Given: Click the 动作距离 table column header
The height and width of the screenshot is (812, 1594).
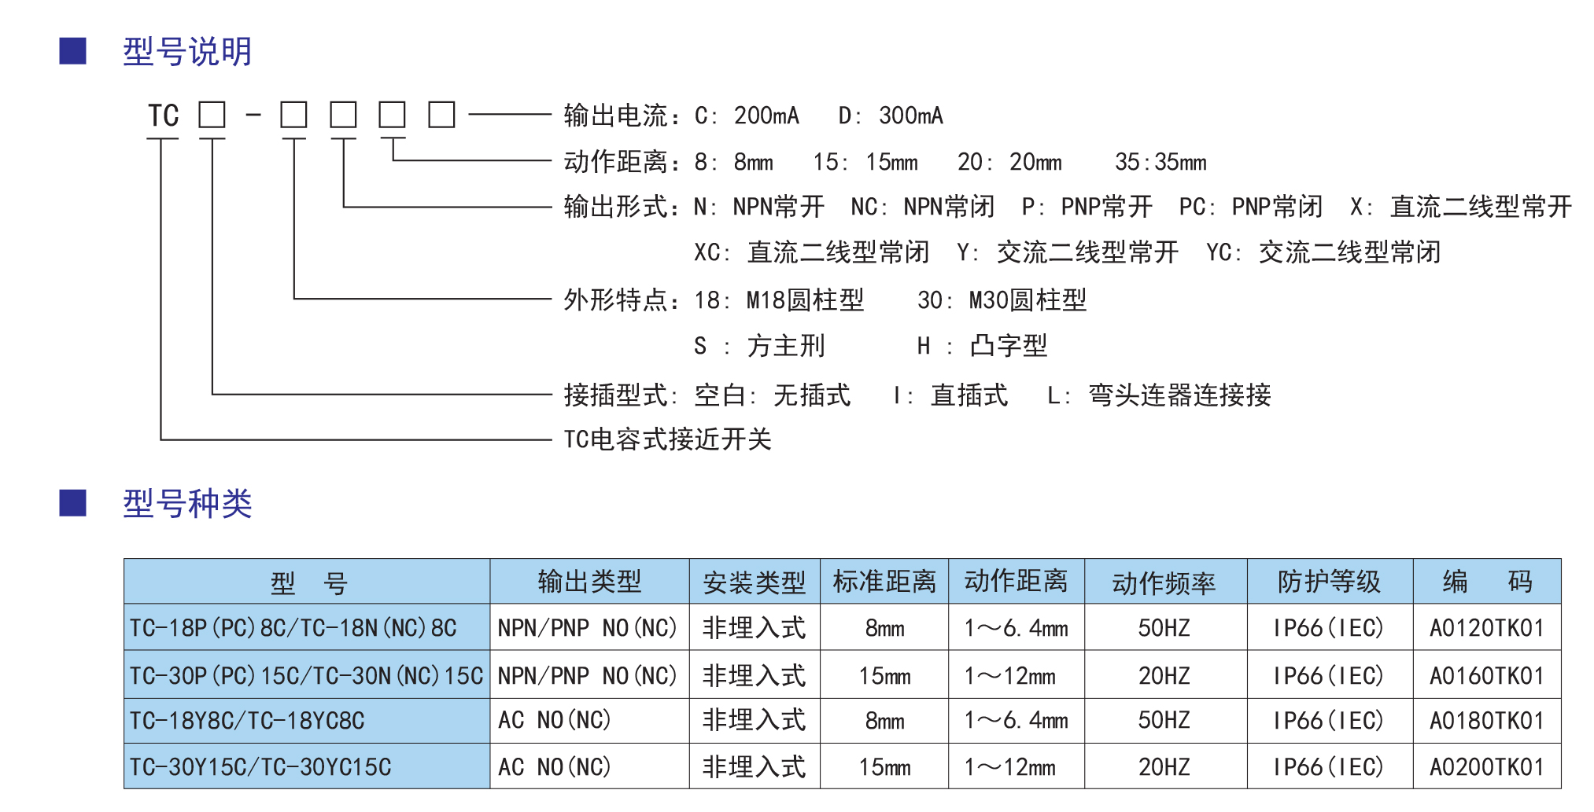Looking at the screenshot, I should 1017,581.
